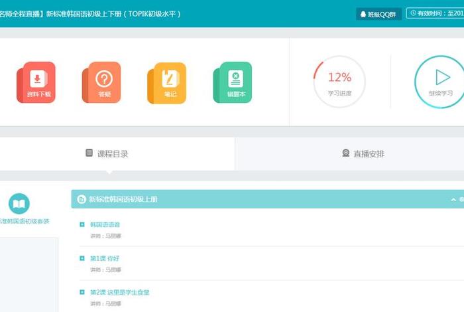This screenshot has width=464, height=312.
Task: Open the 韩国语语音 lesson
Action: click(105, 224)
